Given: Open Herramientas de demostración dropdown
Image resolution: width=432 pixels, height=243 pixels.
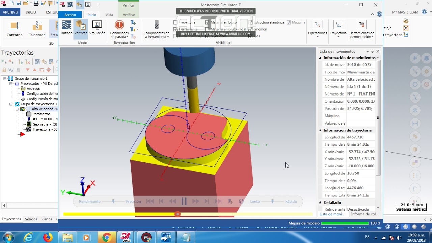Looking at the screenshot, I should coord(362,30).
